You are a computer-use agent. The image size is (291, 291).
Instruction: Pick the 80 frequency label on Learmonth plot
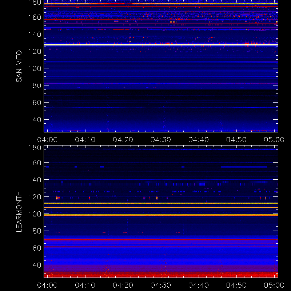(37, 231)
